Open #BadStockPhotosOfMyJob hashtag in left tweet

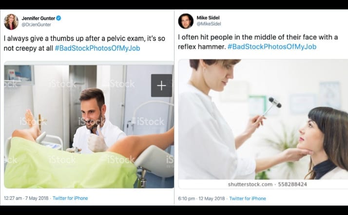point(97,48)
